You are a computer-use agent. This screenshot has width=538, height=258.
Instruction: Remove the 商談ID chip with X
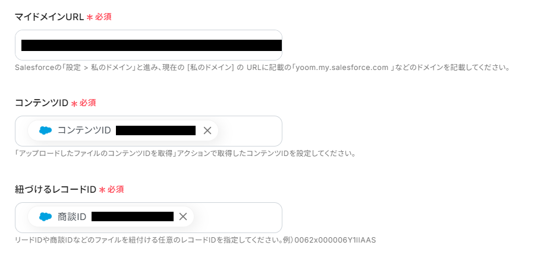(183, 216)
